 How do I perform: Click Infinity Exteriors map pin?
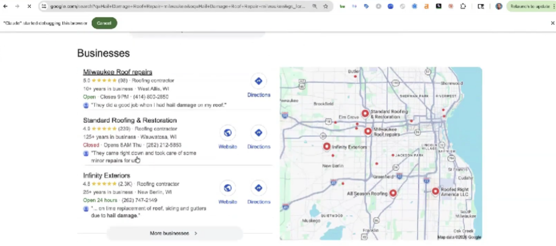point(326,147)
